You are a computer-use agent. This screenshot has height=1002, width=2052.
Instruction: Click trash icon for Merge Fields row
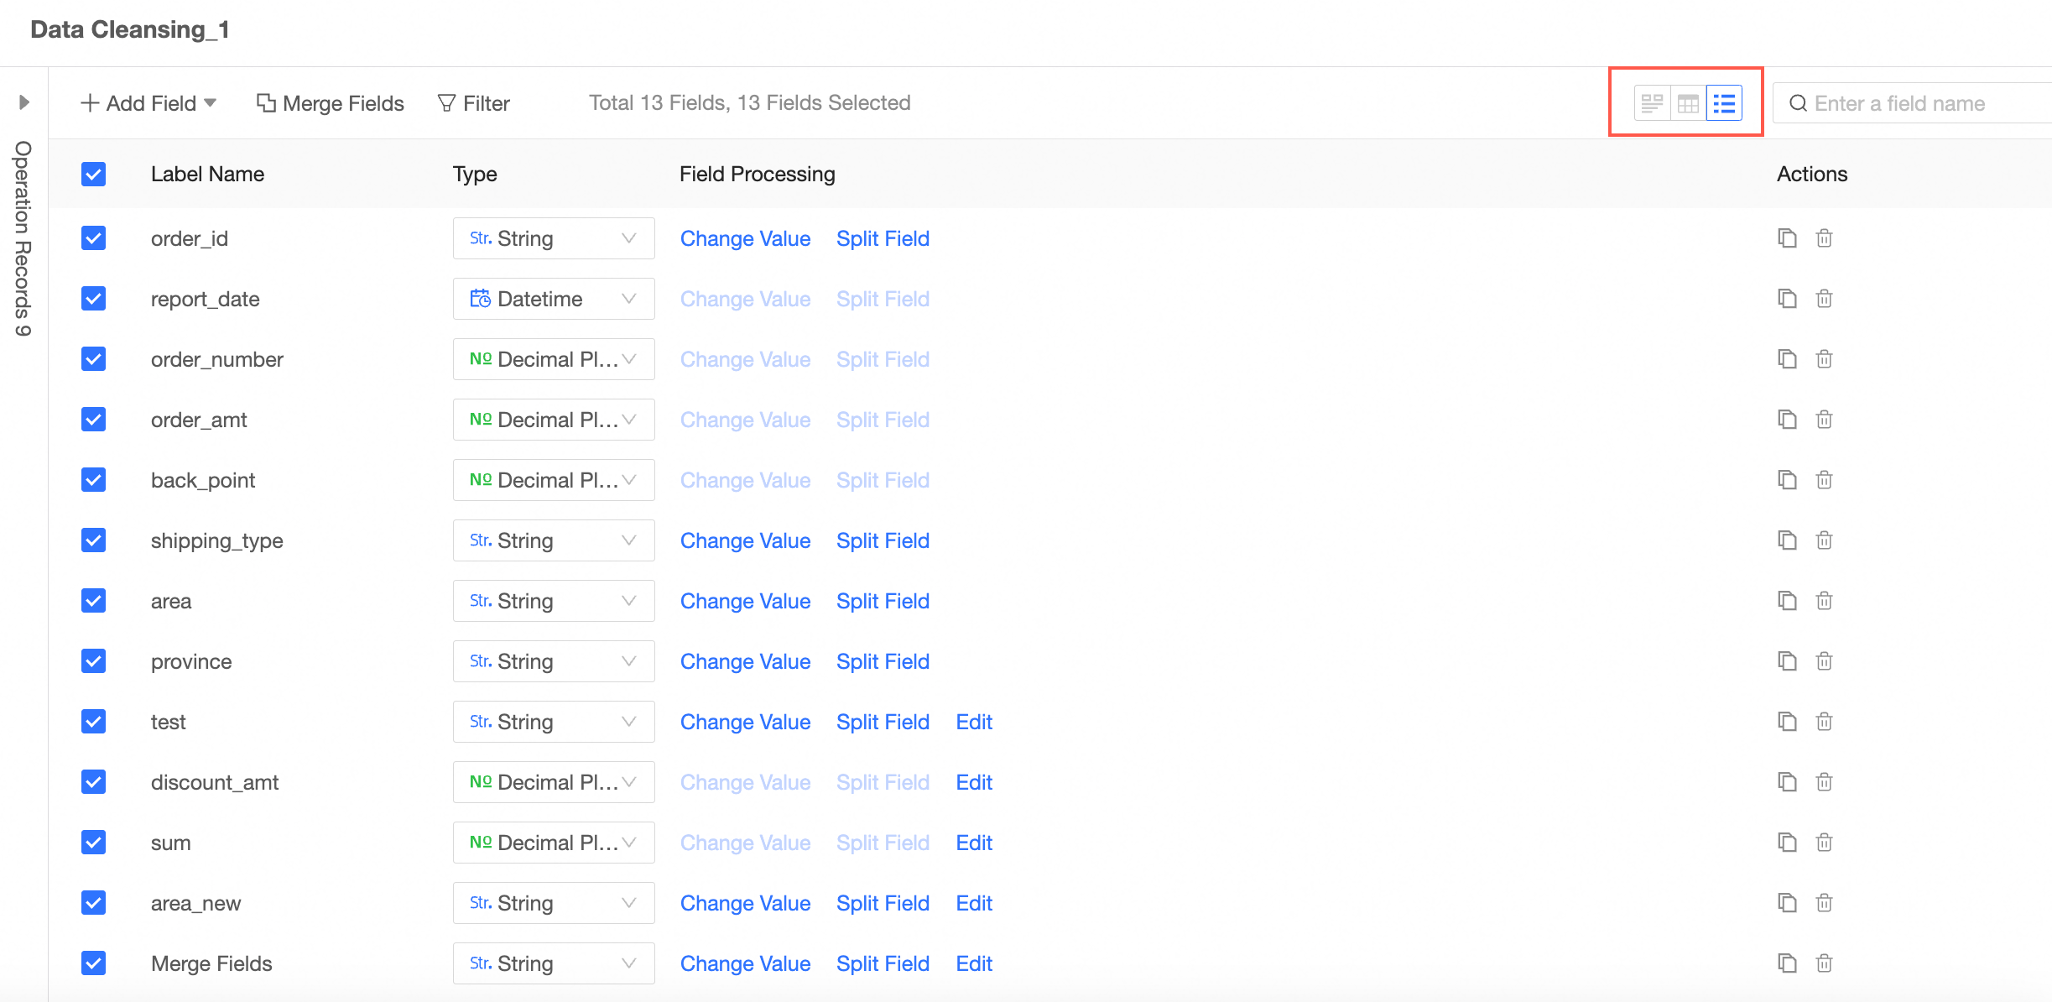point(1824,963)
